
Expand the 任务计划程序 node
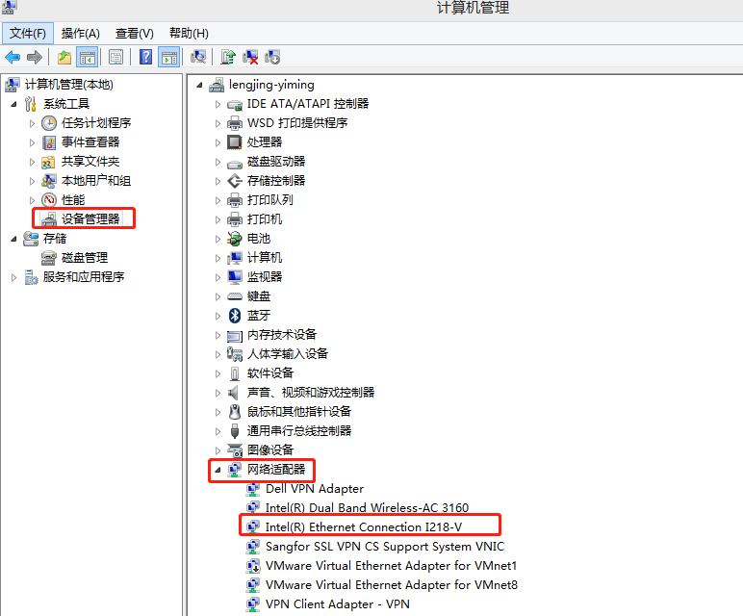[x=32, y=123]
